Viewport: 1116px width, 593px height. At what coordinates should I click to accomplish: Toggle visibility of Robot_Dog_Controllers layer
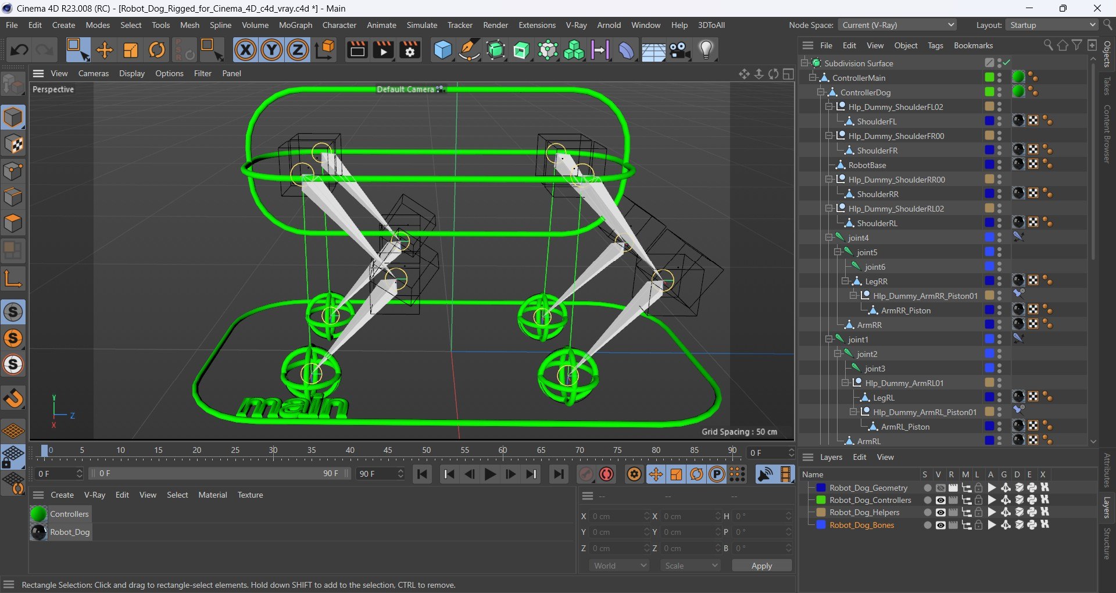tap(940, 500)
